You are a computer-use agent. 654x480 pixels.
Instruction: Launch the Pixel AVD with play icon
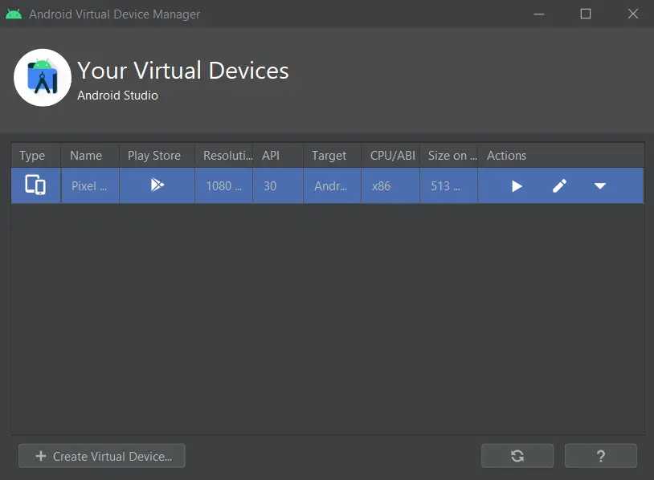click(x=517, y=186)
